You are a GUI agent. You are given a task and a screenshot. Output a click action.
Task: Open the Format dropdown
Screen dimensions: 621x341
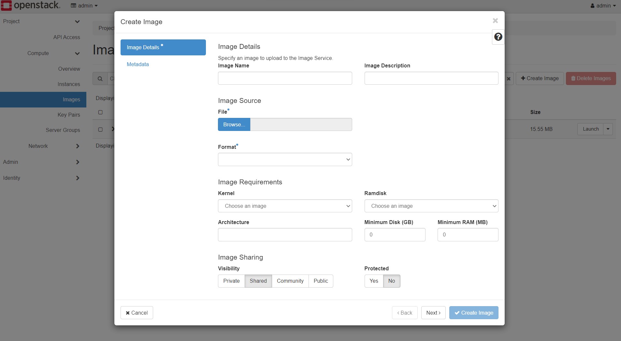point(285,160)
